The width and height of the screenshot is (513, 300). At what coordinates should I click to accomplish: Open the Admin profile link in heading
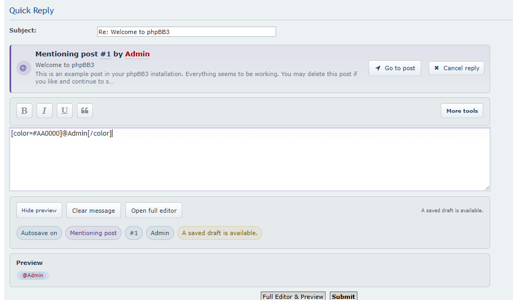[137, 54]
